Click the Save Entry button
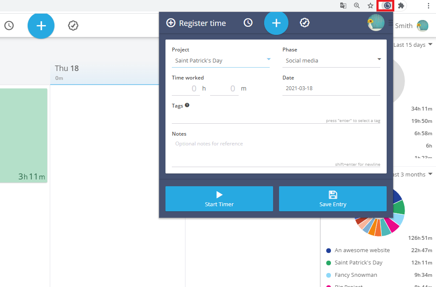Image resolution: width=436 pixels, height=287 pixels. 333,199
